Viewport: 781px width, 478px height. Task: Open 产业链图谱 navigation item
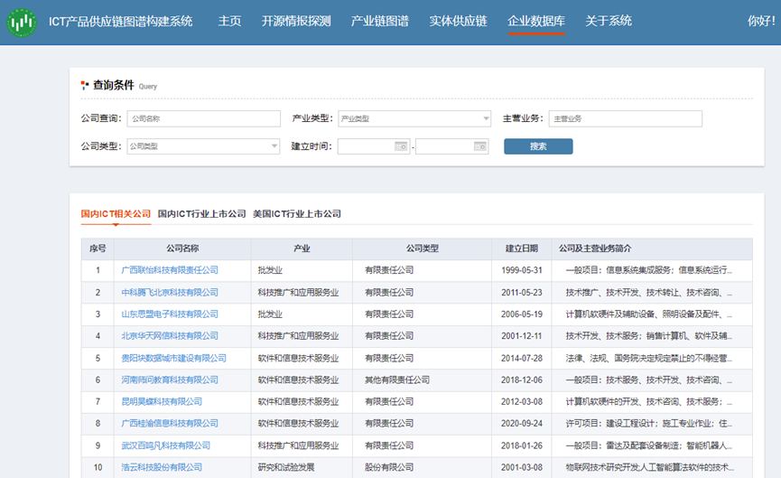tap(380, 21)
